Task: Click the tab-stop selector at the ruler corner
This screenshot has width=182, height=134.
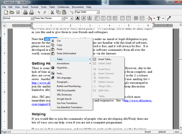Action: [x=4, y=25]
